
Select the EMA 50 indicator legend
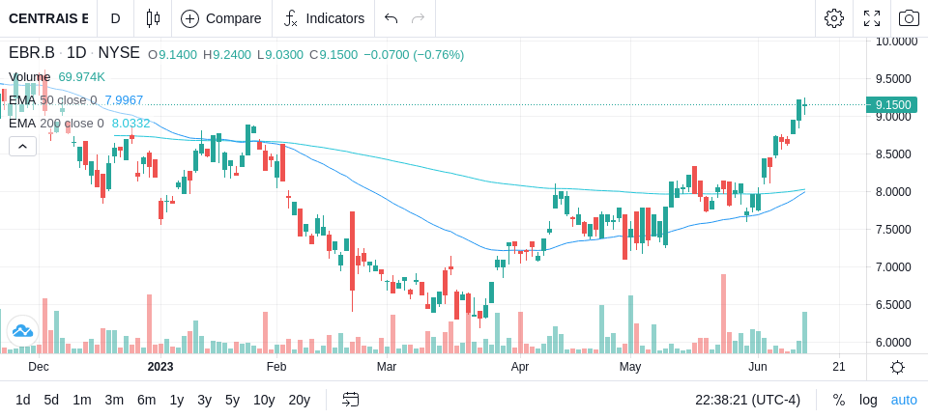(52, 100)
